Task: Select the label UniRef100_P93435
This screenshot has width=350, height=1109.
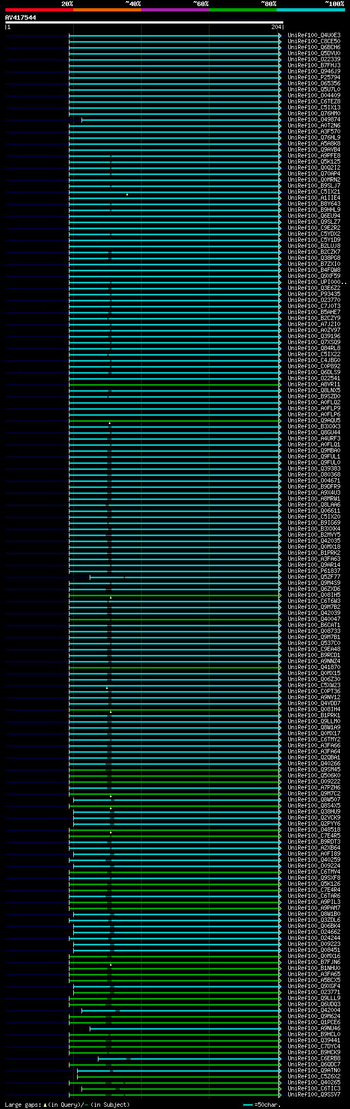Action: 314,294
